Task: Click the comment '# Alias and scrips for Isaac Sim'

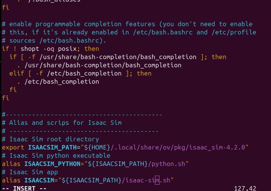Action: coord(62,123)
